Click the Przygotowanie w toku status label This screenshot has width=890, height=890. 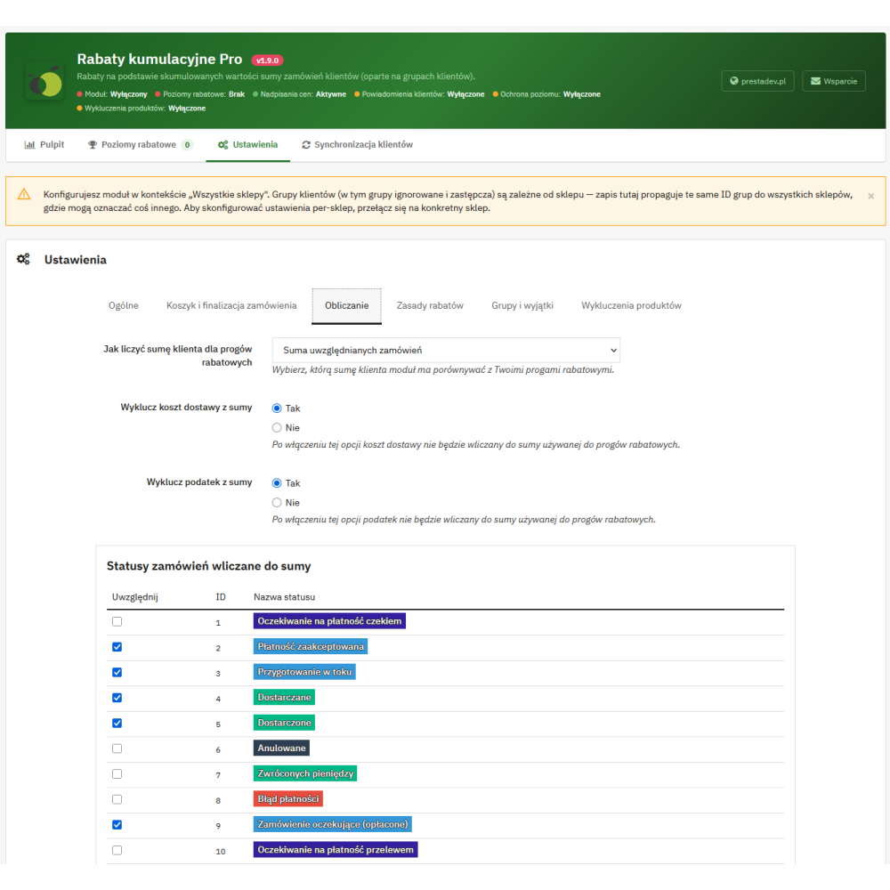click(304, 672)
